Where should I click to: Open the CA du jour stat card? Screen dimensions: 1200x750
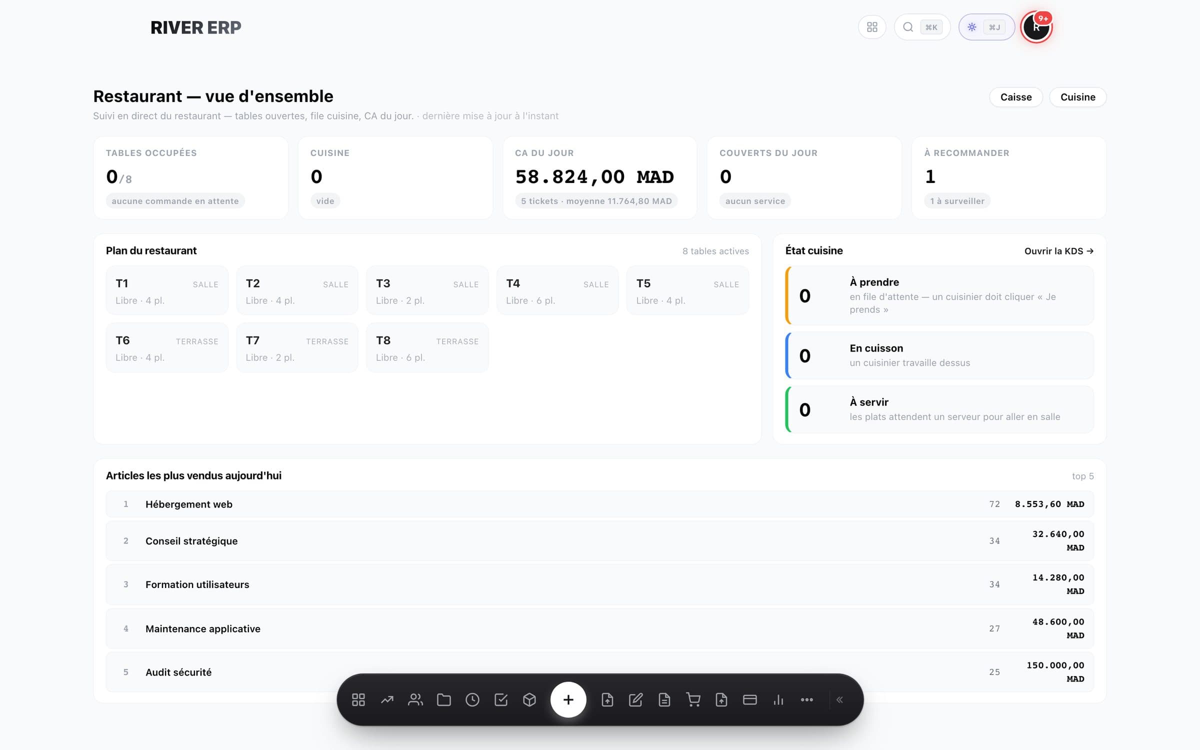(x=600, y=178)
